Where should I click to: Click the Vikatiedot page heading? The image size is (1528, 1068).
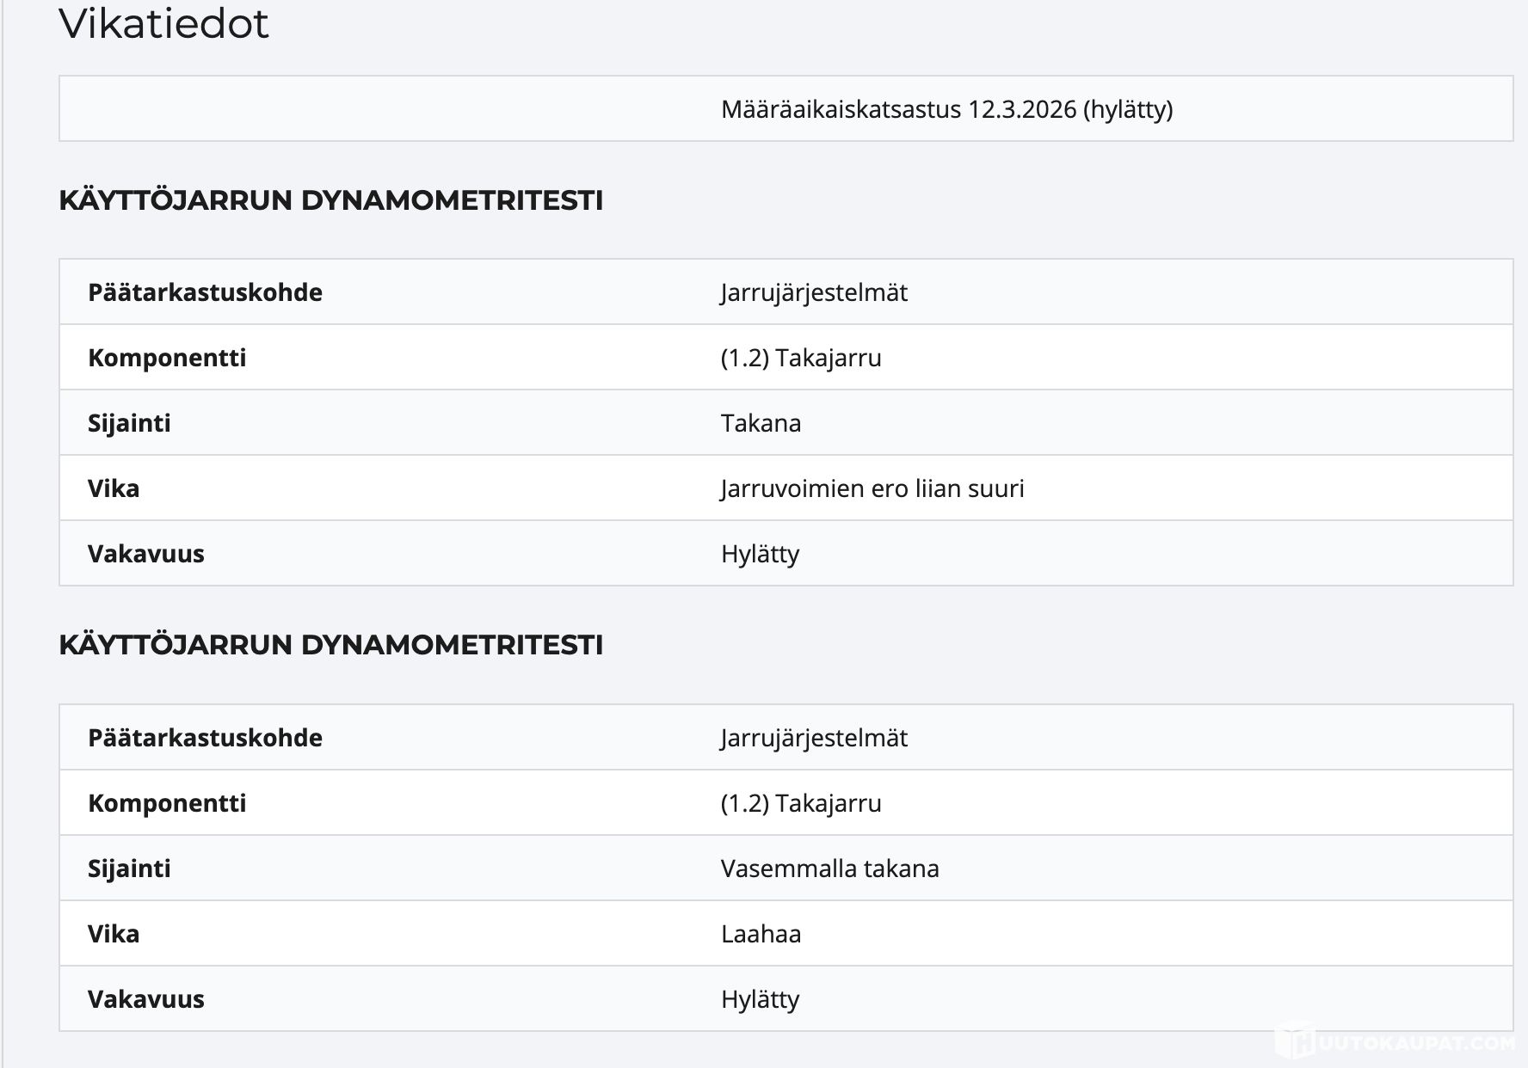163,23
